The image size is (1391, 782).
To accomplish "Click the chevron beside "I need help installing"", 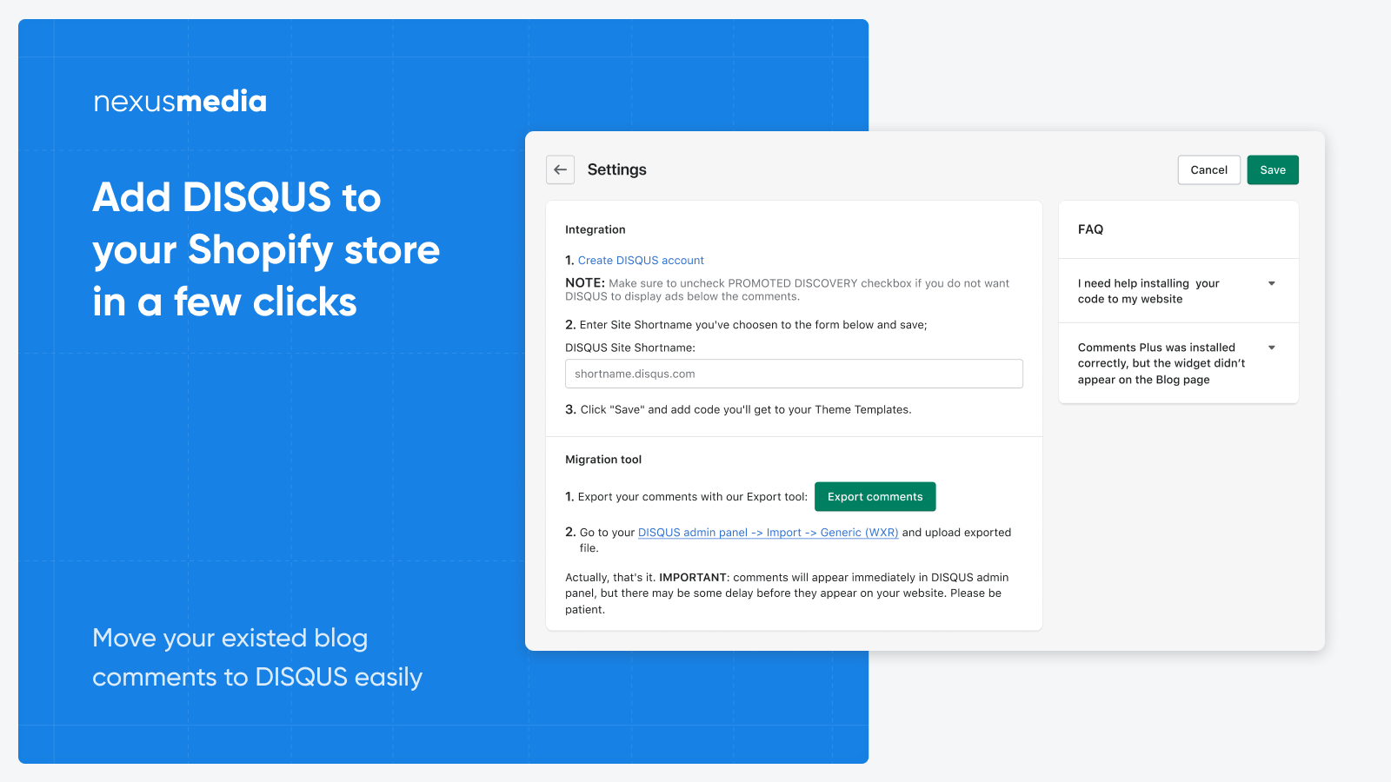I will coord(1271,283).
